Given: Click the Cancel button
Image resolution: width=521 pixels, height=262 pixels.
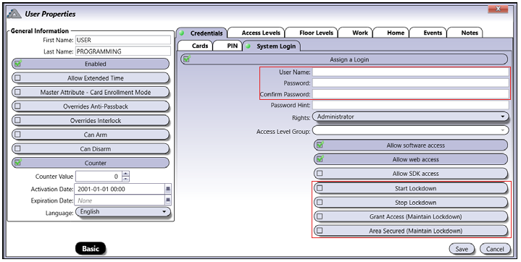Looking at the screenshot, I should (x=495, y=249).
